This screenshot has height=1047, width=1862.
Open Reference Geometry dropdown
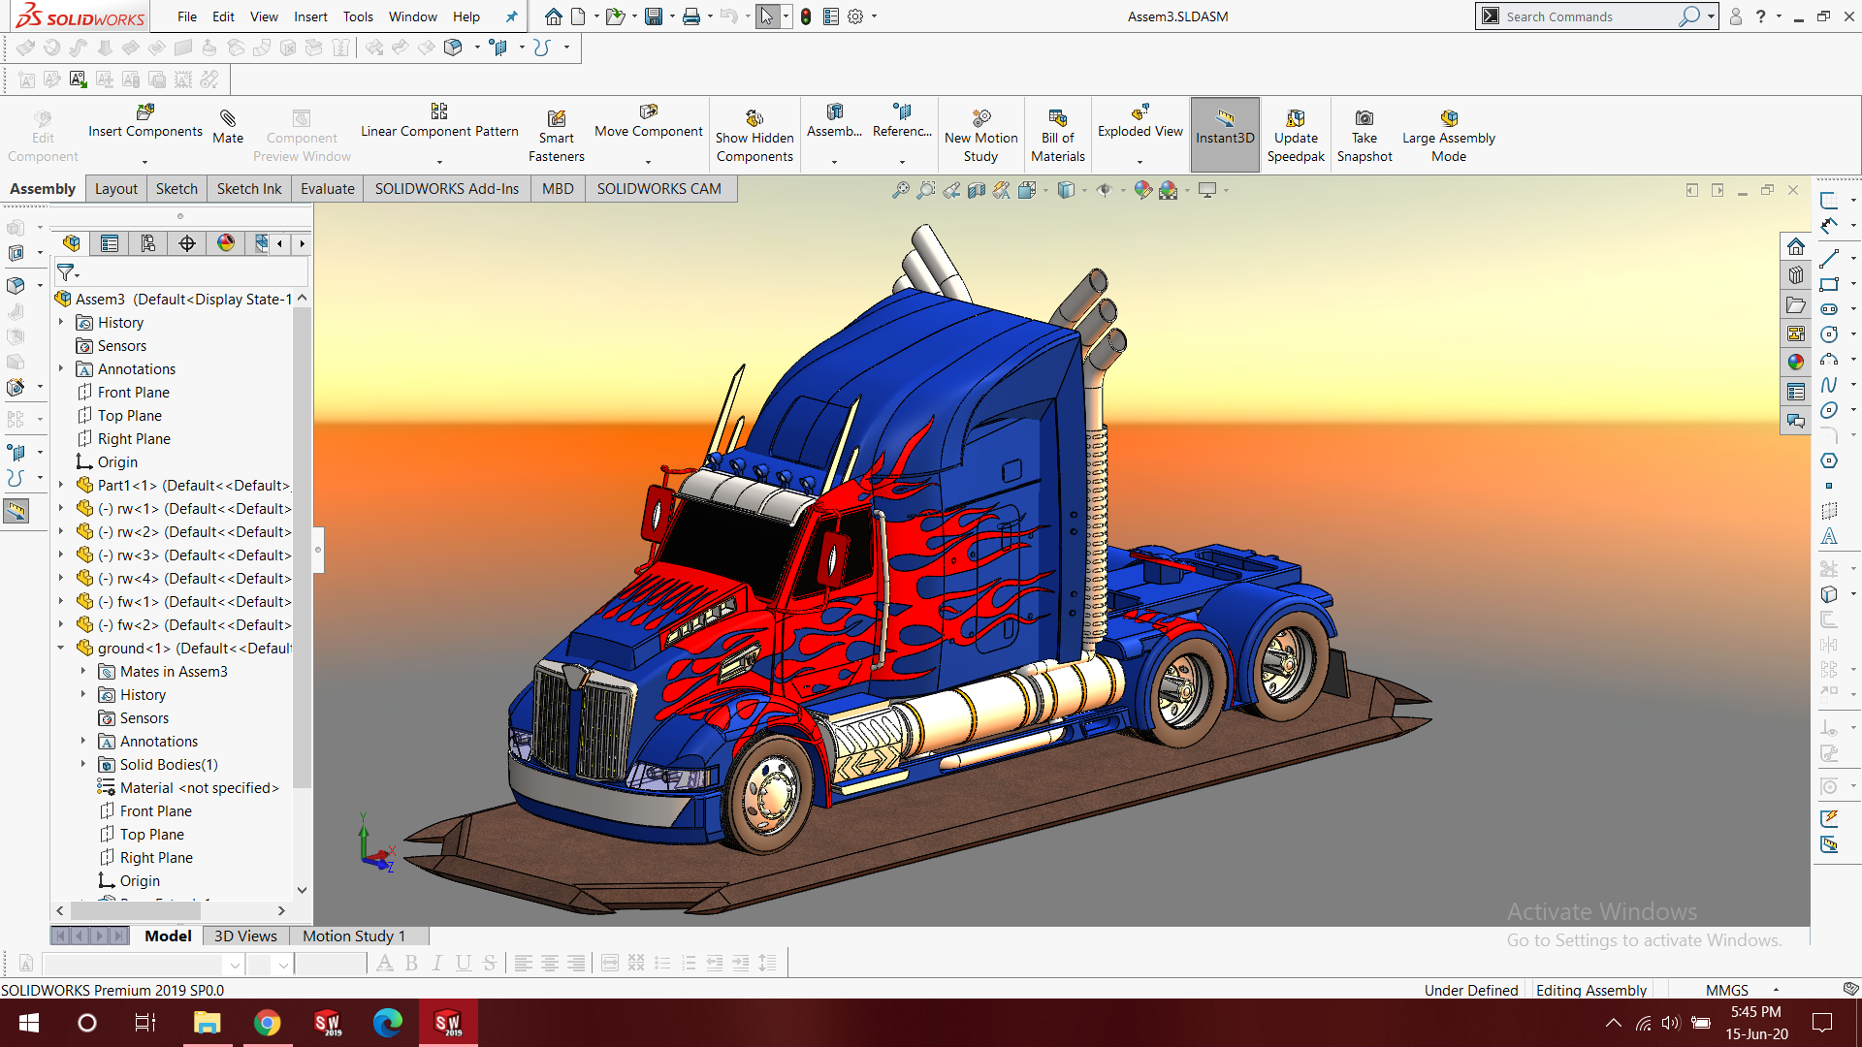pos(902,162)
